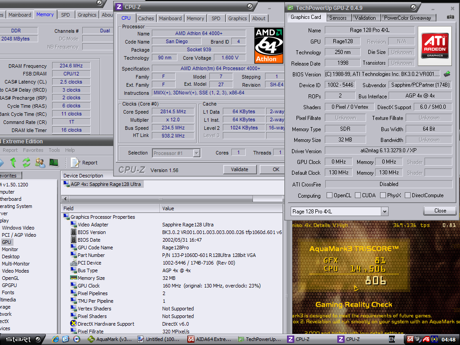Toggle the DirectCompute checkbox in GPU-Z
Screen dimensions: 460x345
click(x=407, y=195)
